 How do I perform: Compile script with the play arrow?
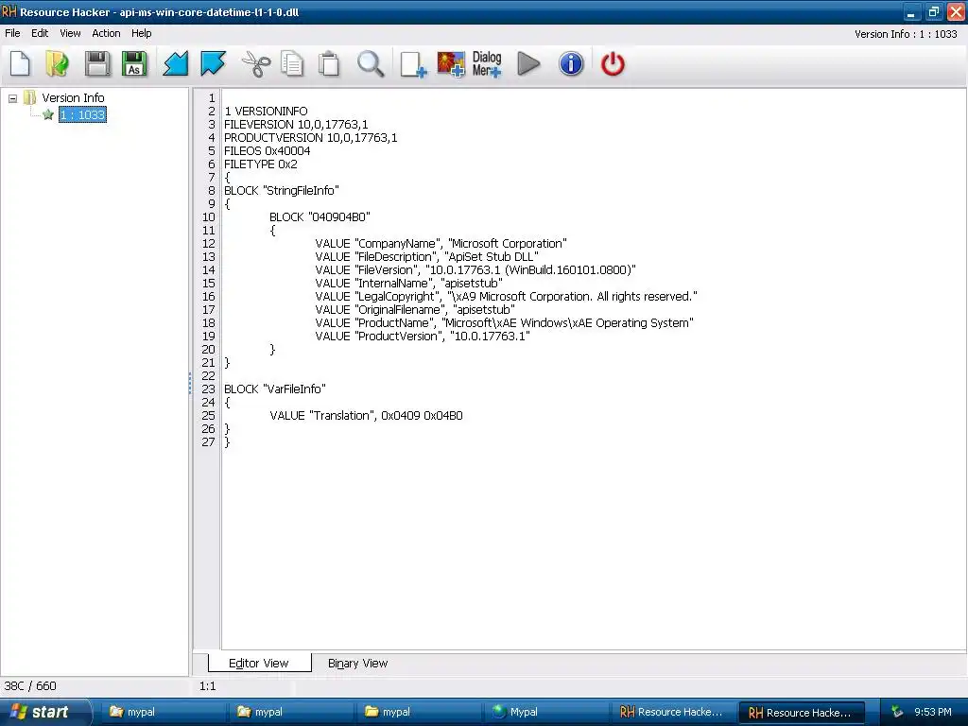click(x=528, y=63)
